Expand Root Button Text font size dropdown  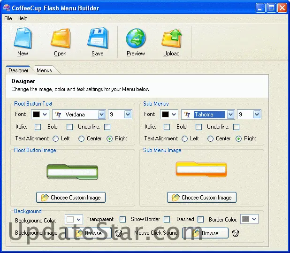pos(128,115)
